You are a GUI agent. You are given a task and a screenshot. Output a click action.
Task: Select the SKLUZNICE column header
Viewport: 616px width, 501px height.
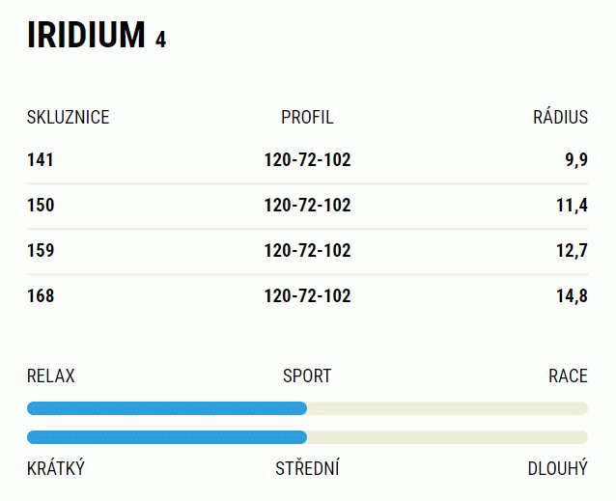click(68, 118)
